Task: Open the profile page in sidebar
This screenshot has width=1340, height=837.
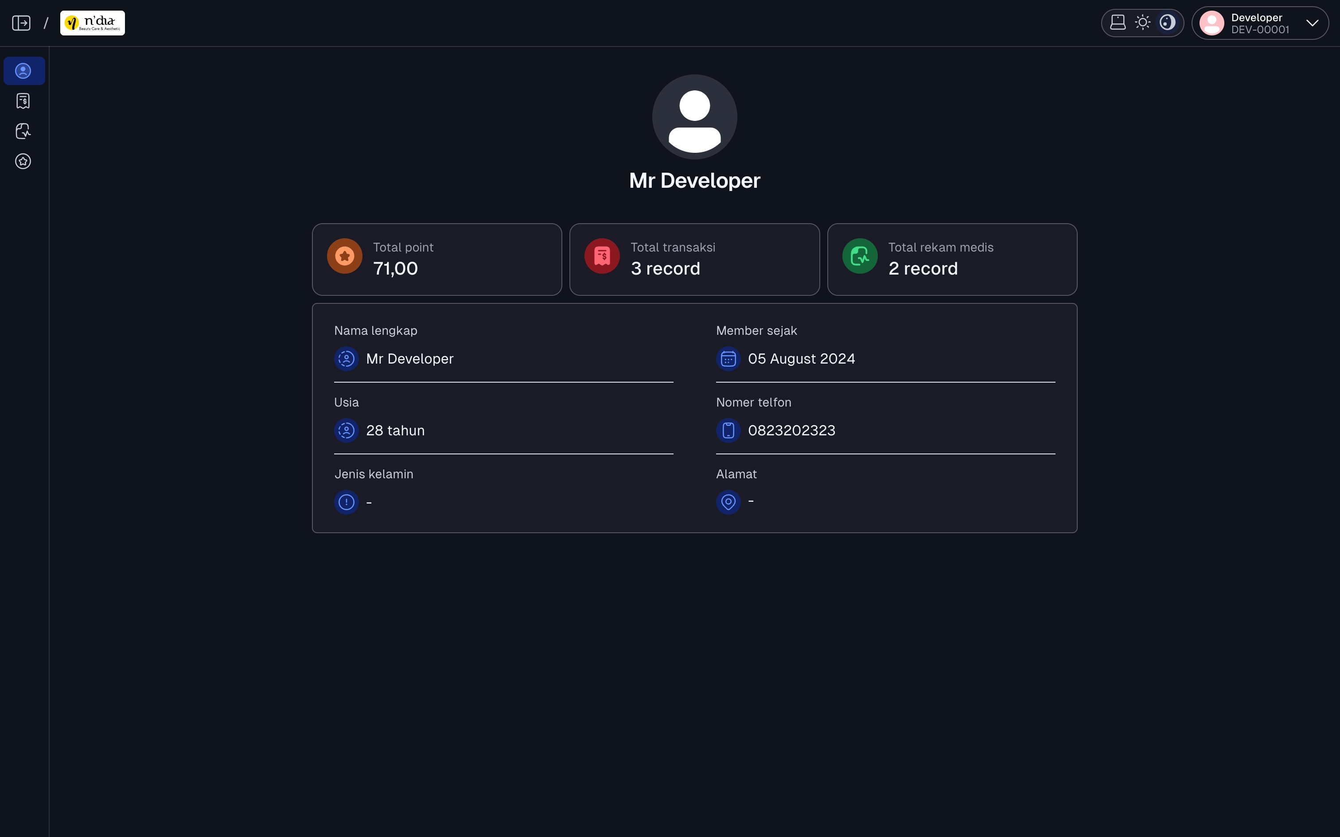Action: [x=24, y=71]
